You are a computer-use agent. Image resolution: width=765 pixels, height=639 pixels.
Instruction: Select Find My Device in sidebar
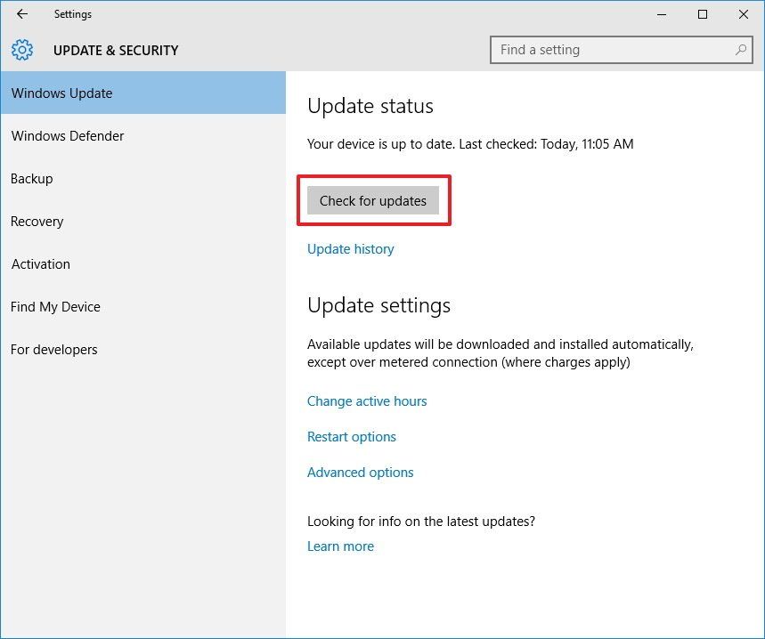click(x=55, y=306)
